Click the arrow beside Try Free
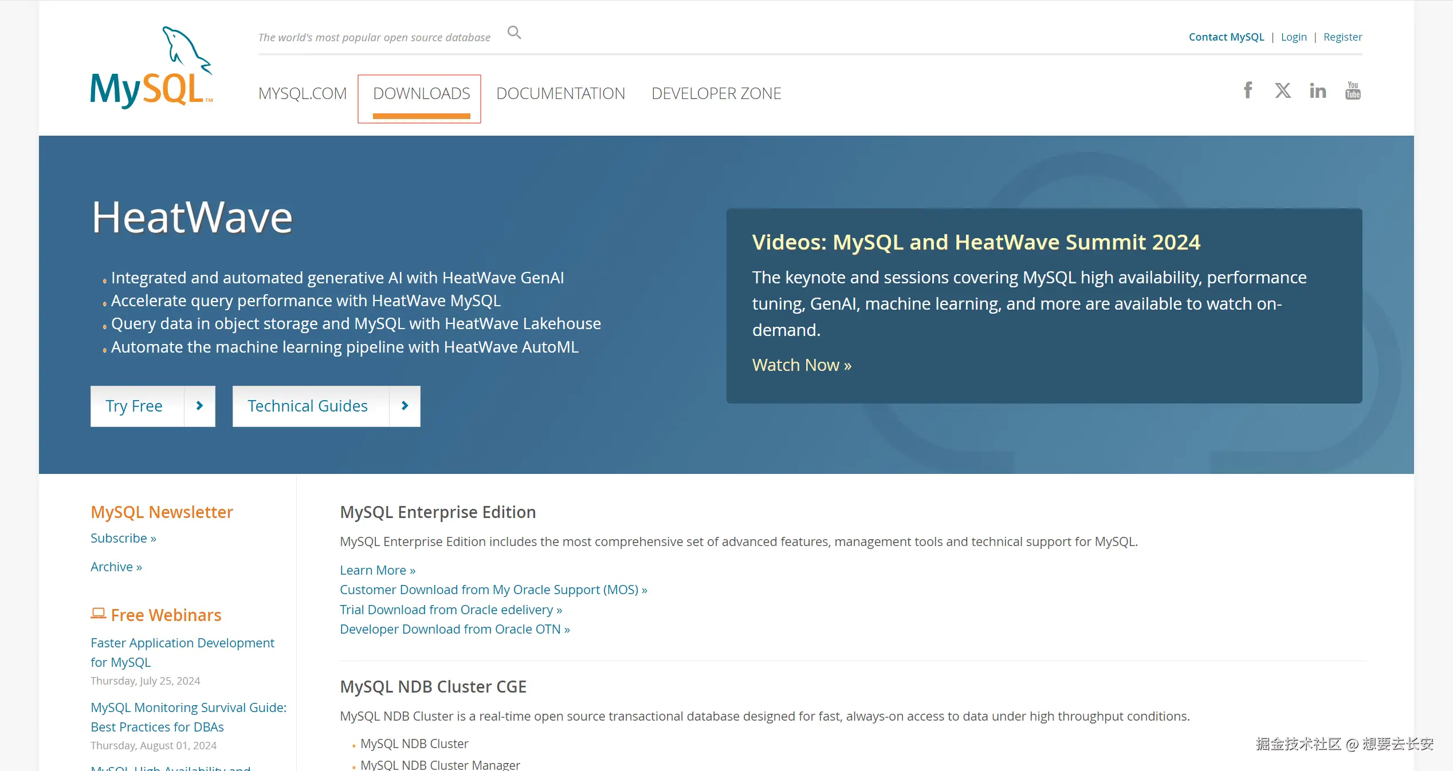Screen dimensions: 1453x771 (x=199, y=406)
